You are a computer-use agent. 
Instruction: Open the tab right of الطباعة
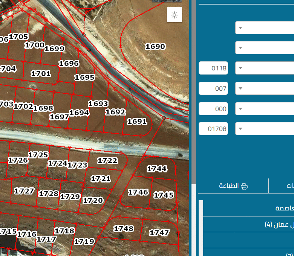point(286,186)
